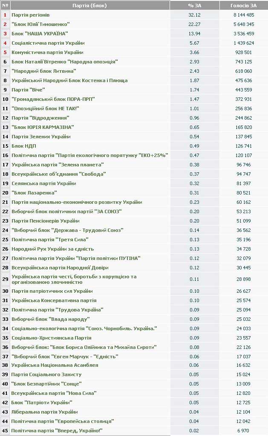
Task: Click 'Блок Наталії Вітренко Народна опозиція'
Action: click(64, 62)
